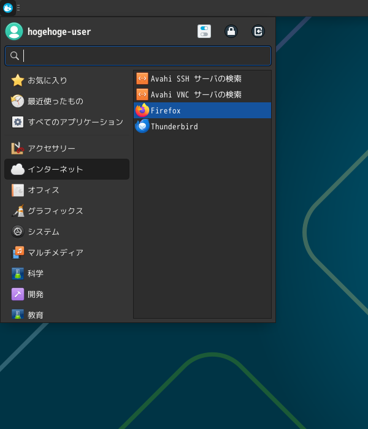Click the magnifier search icon
This screenshot has width=368, height=429.
tap(15, 56)
